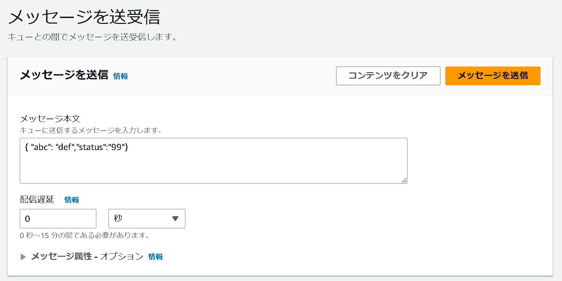
Task: Focus the メッセージ本文 text area
Action: (213, 161)
